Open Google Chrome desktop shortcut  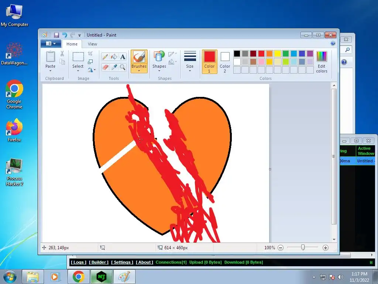click(x=14, y=95)
